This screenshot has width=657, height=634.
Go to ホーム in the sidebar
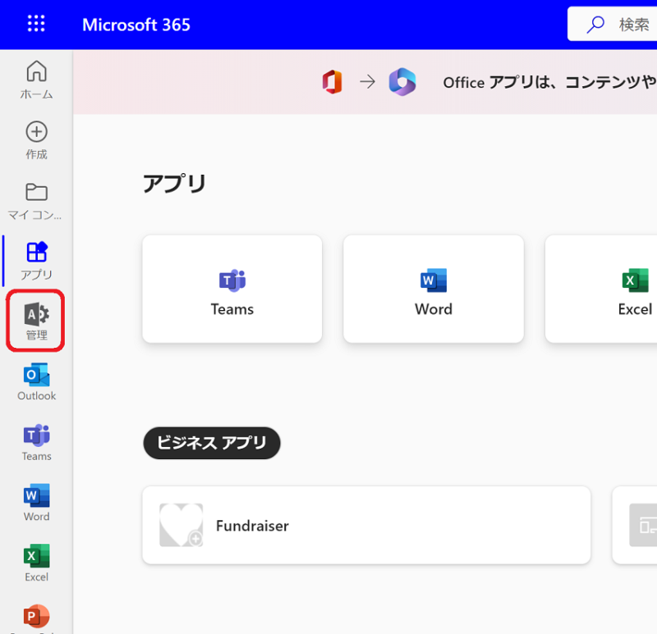(x=36, y=80)
